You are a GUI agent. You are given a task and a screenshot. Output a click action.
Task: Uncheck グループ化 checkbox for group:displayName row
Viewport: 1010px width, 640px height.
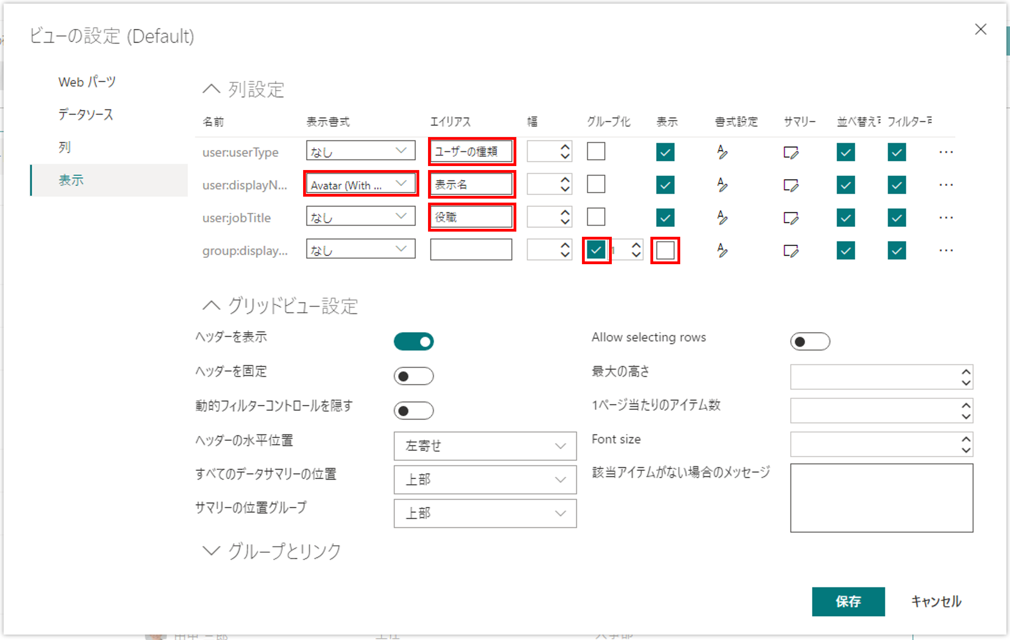[x=595, y=250]
